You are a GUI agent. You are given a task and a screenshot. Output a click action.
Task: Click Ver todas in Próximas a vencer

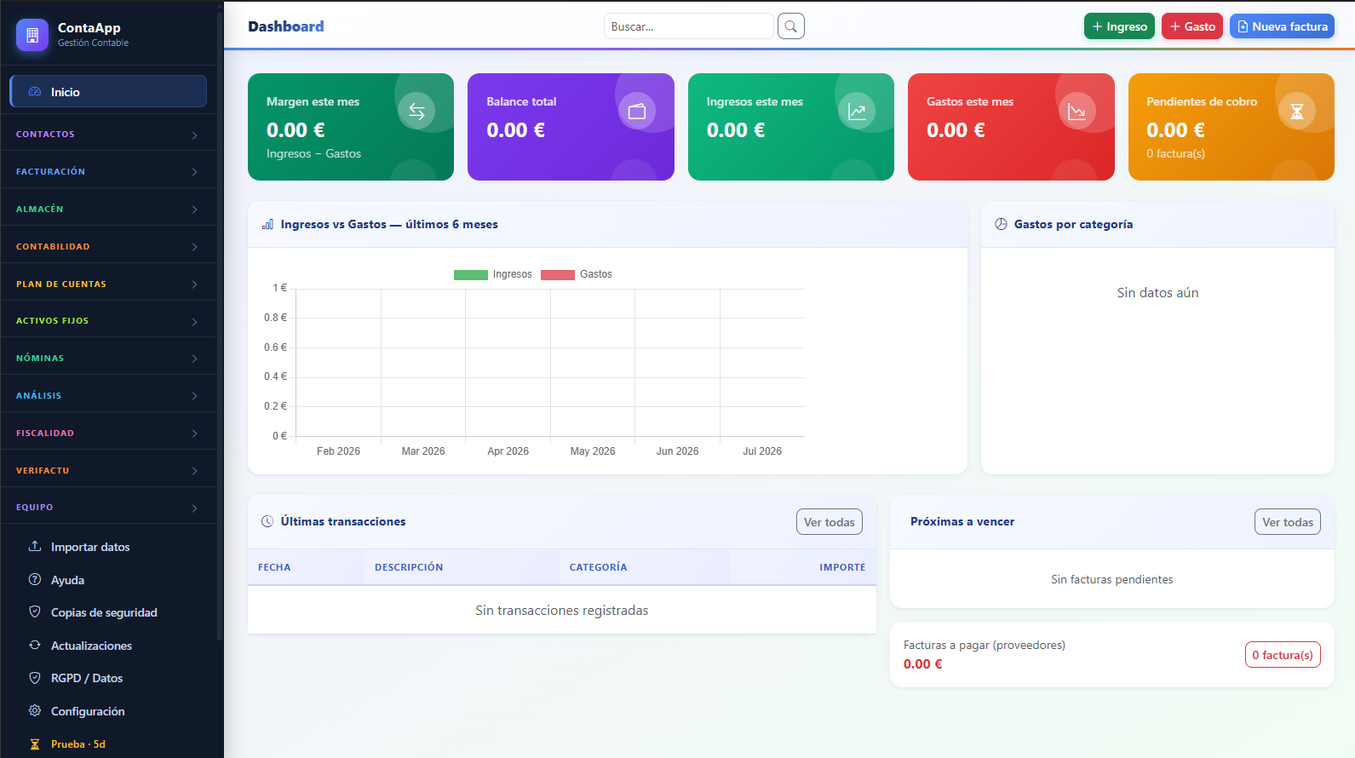click(x=1288, y=522)
